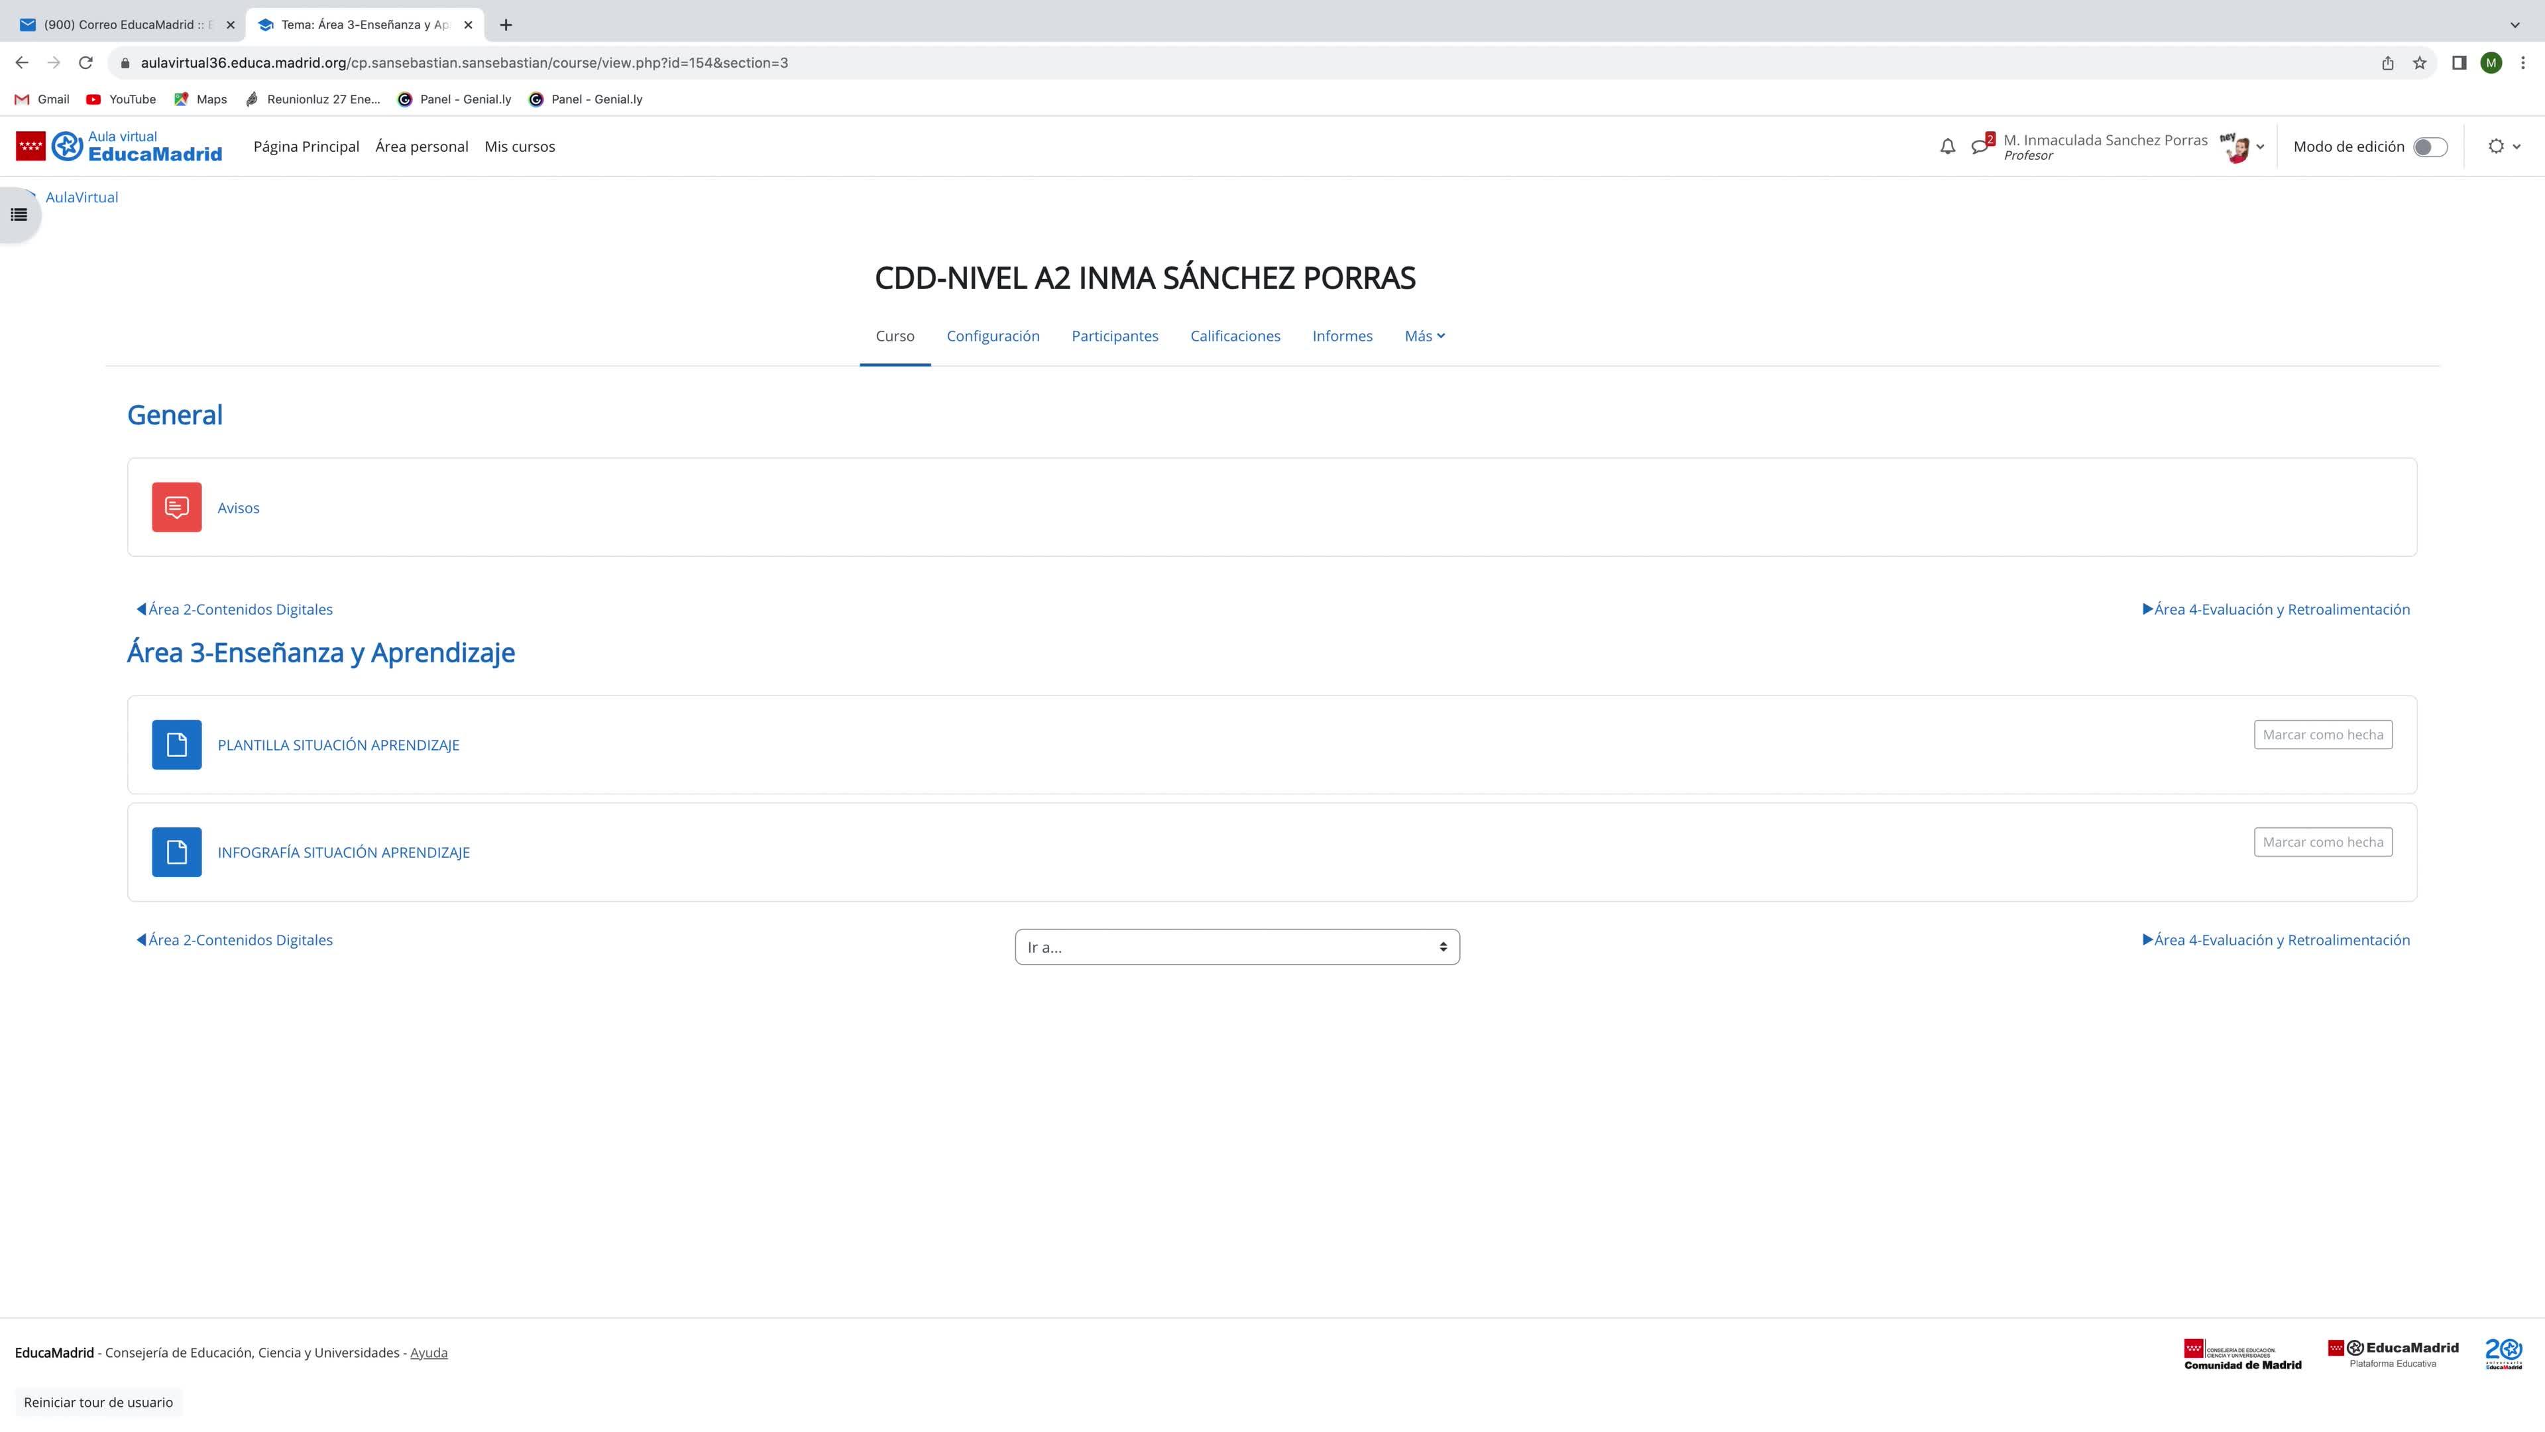Reload the page using the refresh icon
This screenshot has height=1432, width=2545.
86,63
